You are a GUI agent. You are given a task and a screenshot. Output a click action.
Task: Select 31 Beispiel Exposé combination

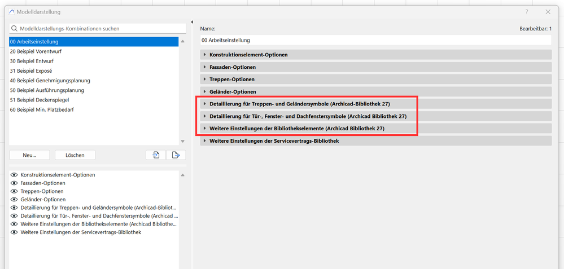click(94, 70)
